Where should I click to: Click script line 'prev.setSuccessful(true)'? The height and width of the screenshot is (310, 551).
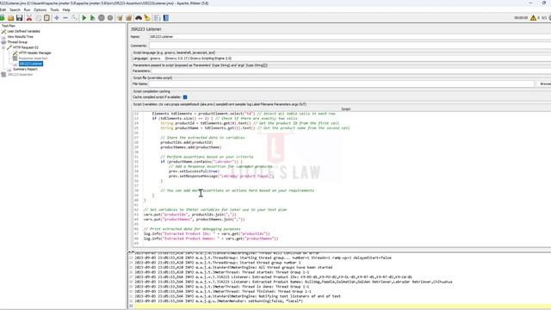click(x=194, y=171)
